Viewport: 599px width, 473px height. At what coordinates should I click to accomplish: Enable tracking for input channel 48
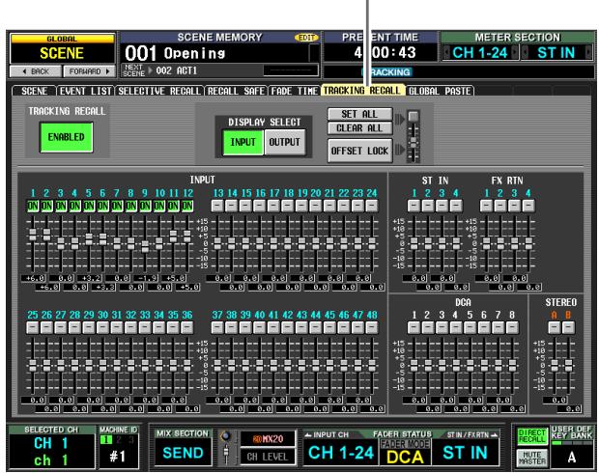click(372, 327)
